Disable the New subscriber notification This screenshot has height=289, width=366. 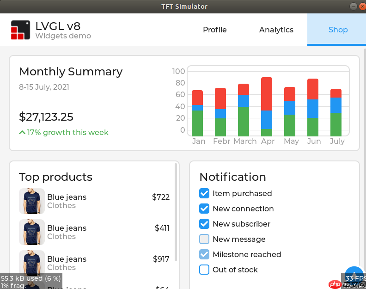[204, 224]
